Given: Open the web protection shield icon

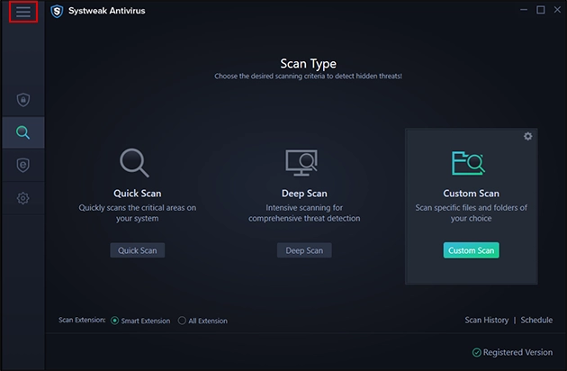Looking at the screenshot, I should click(x=22, y=165).
